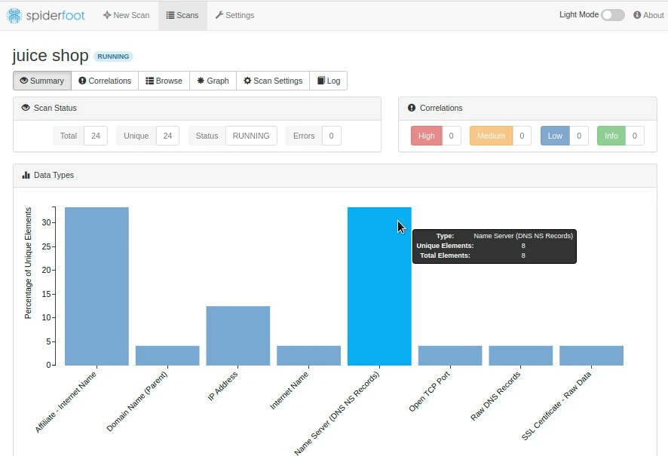Click the IP Address bar in chart

pyautogui.click(x=237, y=335)
